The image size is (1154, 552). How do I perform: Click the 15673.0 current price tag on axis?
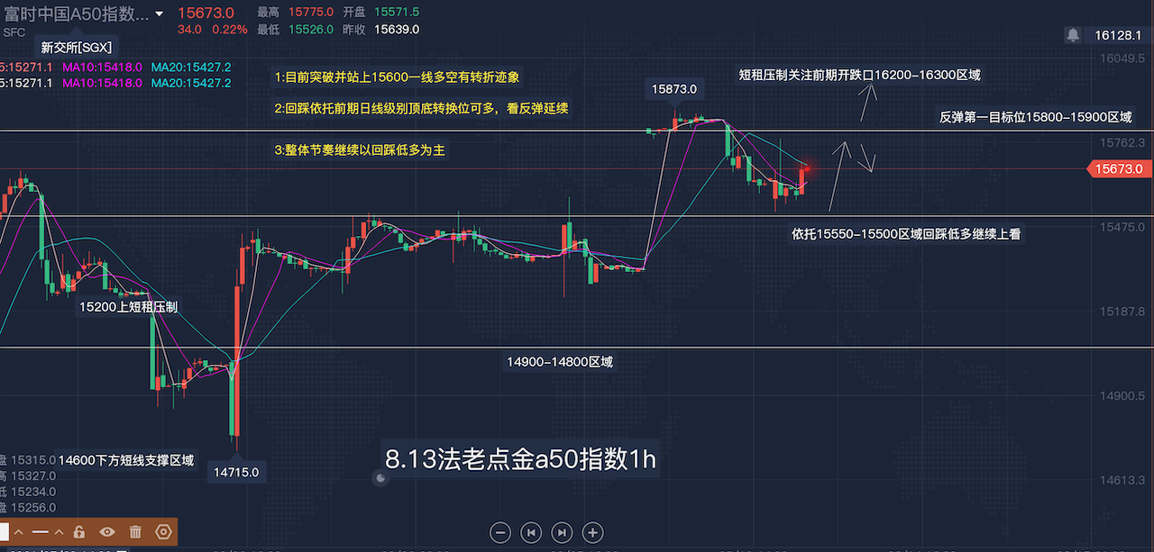tap(1120, 168)
